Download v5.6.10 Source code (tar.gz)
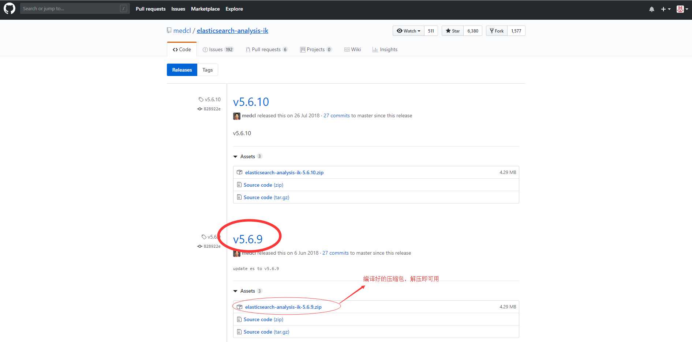 pos(266,197)
